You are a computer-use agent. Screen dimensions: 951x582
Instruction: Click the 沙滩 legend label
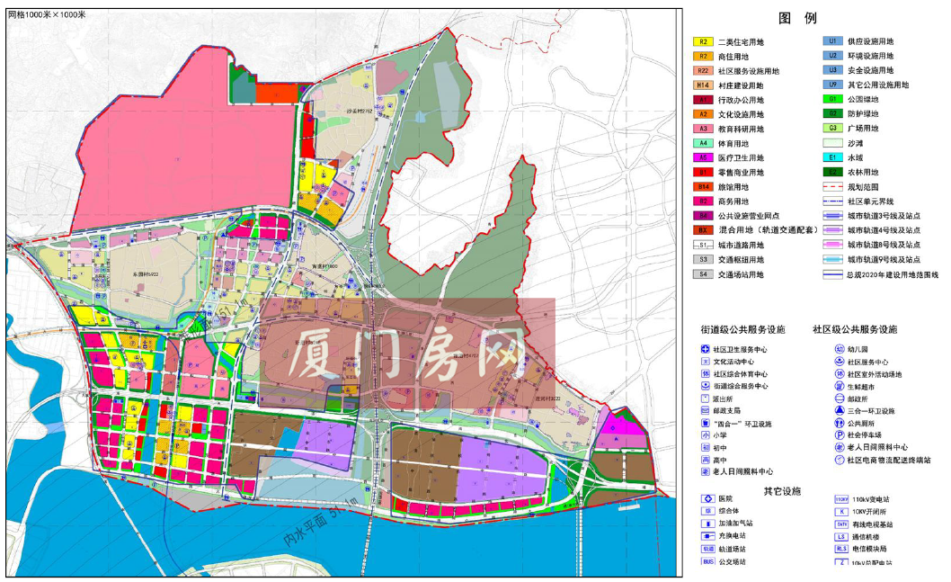pos(855,143)
